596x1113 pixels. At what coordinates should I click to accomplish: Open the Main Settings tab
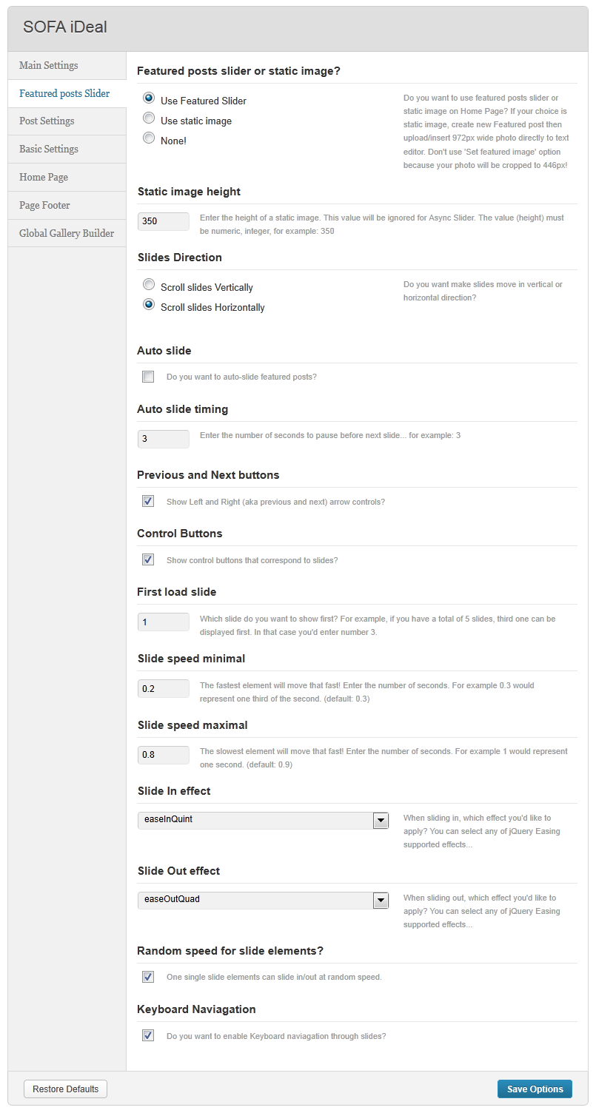coord(67,66)
